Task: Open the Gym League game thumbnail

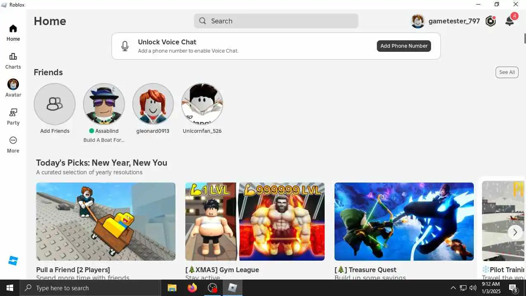Action: 255,222
